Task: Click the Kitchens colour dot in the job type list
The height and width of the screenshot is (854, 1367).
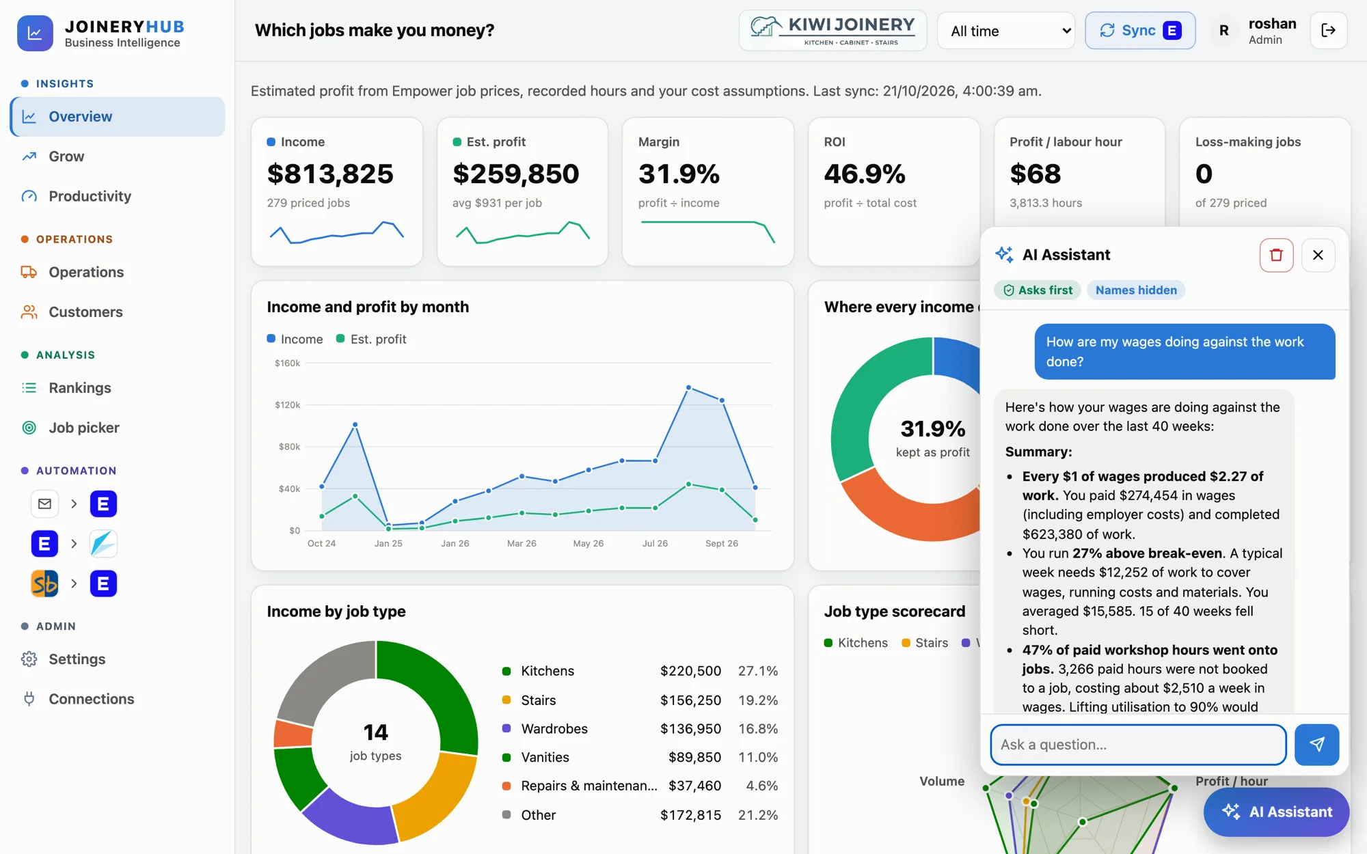Action: click(x=506, y=671)
